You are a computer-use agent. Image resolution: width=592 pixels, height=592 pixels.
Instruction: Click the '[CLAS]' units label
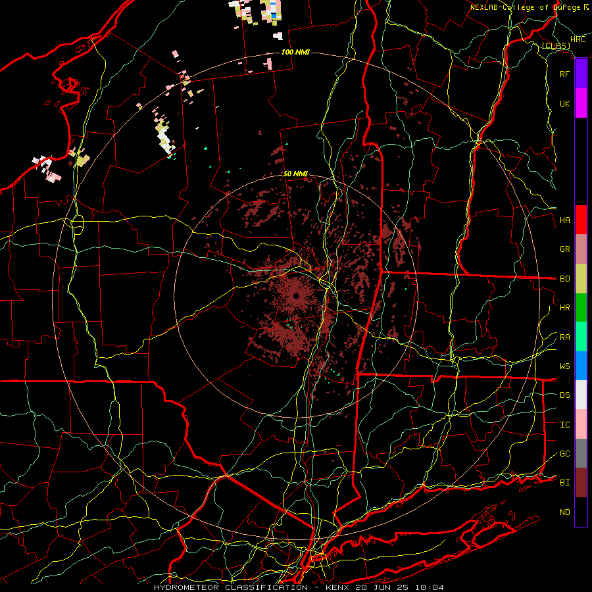pyautogui.click(x=556, y=46)
